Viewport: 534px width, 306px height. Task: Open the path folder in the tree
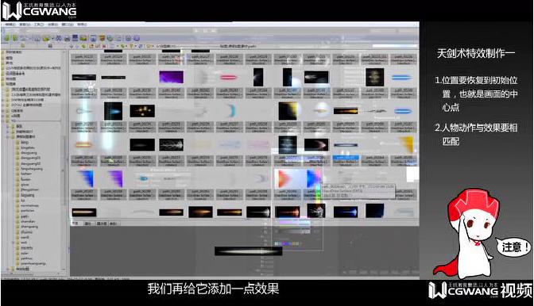25,216
